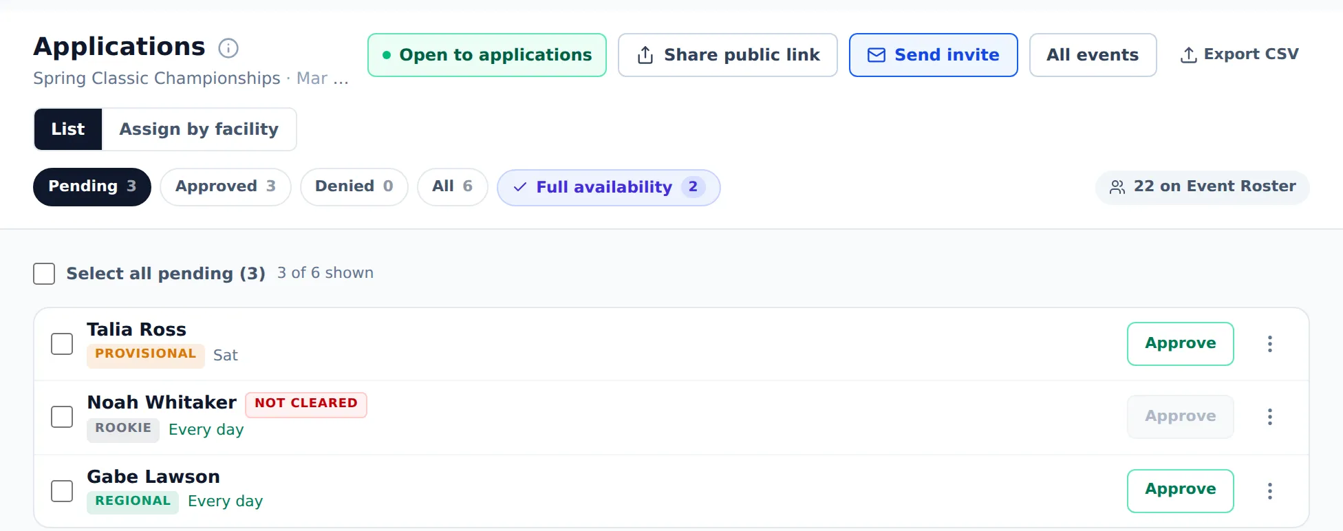Click the name Talia Ross
1343x531 pixels.
point(136,329)
